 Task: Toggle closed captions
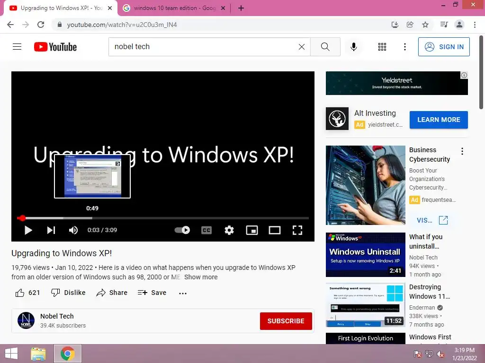click(x=207, y=230)
